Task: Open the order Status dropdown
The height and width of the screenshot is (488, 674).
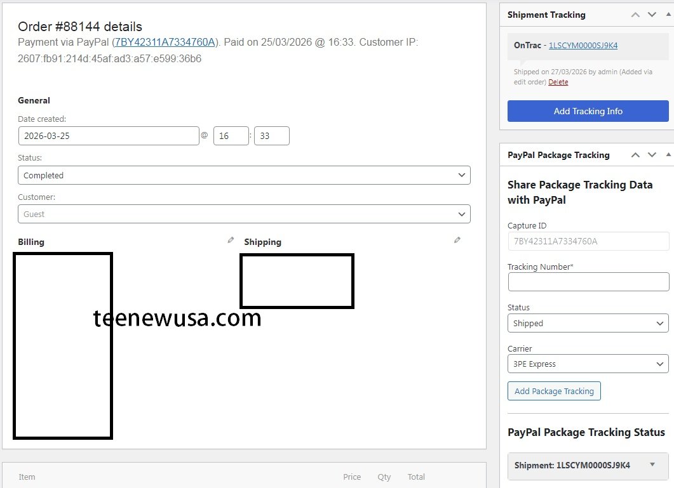Action: (244, 175)
